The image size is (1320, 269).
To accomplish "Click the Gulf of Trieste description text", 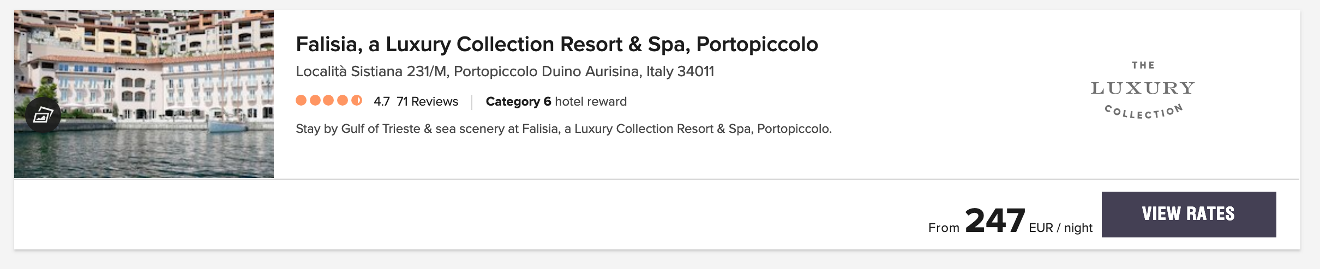I will point(563,129).
